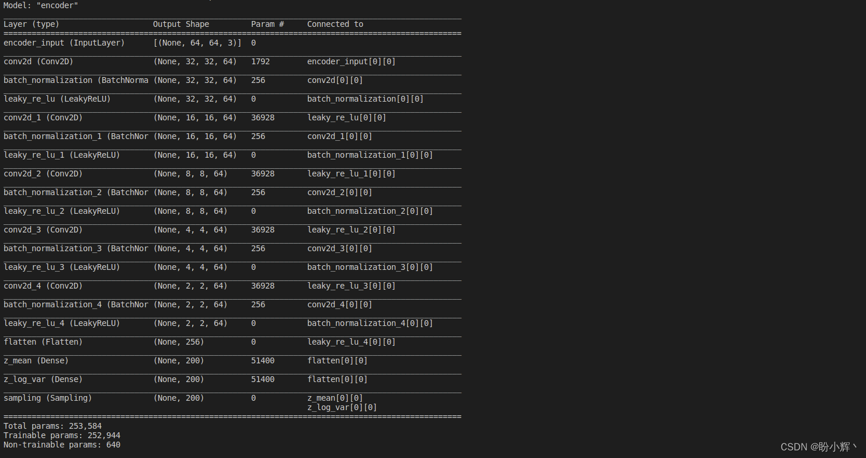Select the 'encoder_input (InputLayer)' row name
Screen dimensions: 866x458
click(x=64, y=43)
